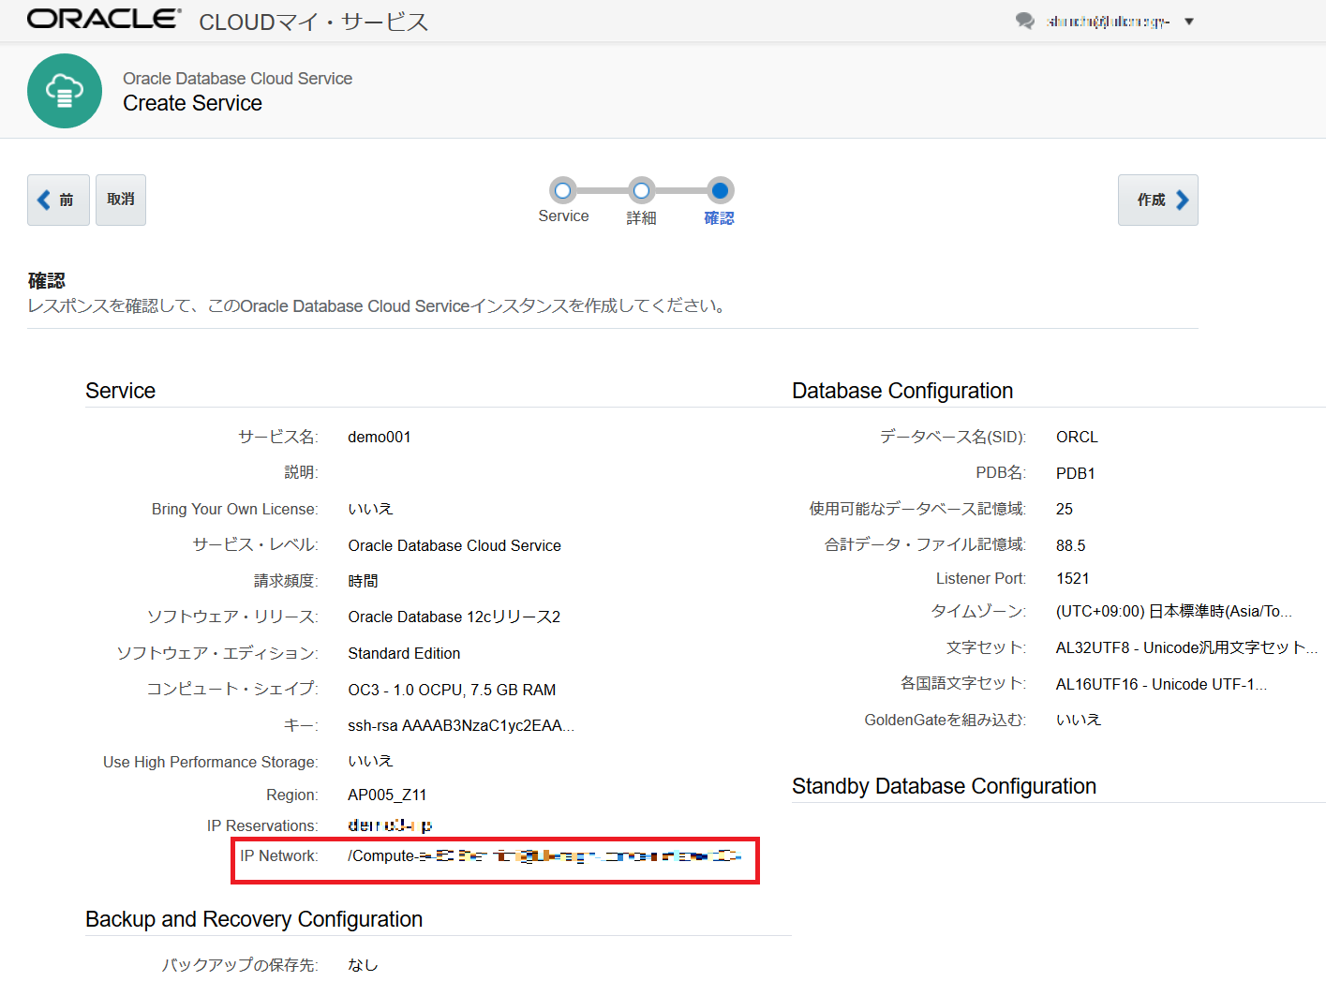Screen dimensions: 1326x996
Task: Click usable database storage value 25
Action: click(1065, 509)
